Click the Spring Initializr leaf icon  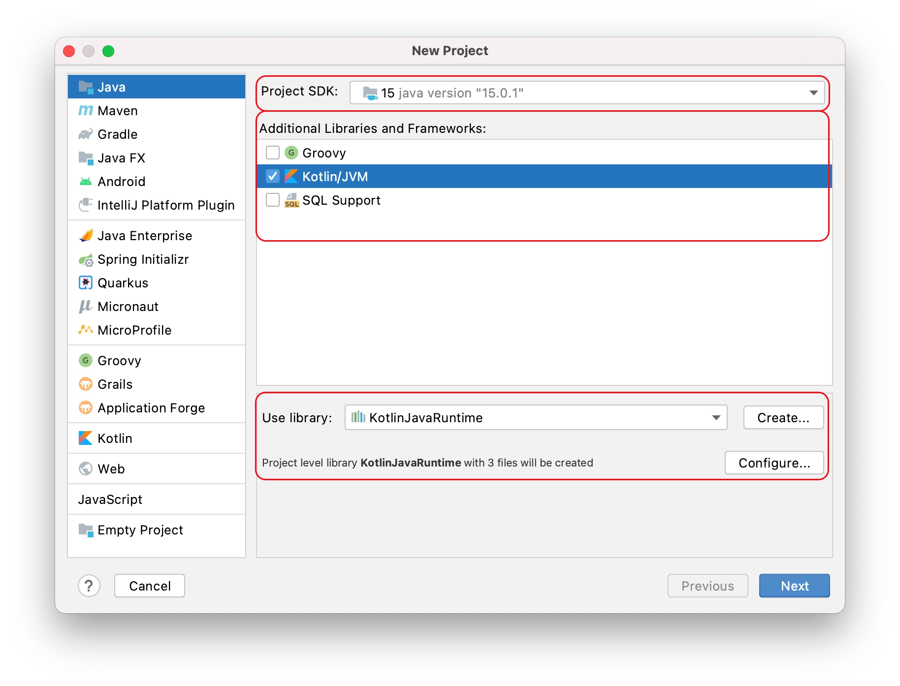click(x=86, y=259)
